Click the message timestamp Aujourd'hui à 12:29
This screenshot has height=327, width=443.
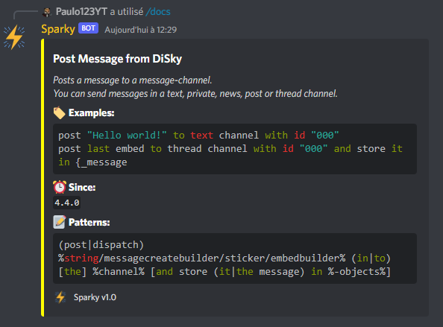[x=141, y=30]
